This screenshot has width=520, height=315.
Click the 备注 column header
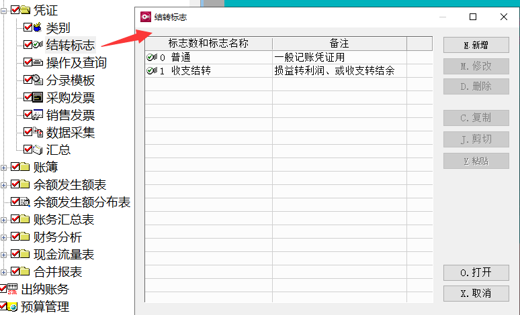[x=339, y=44]
